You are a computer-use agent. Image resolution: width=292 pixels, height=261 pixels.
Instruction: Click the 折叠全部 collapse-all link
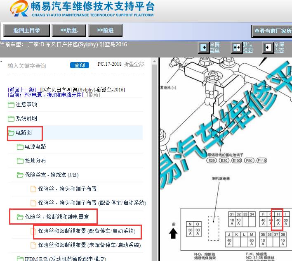pyautogui.click(x=134, y=64)
